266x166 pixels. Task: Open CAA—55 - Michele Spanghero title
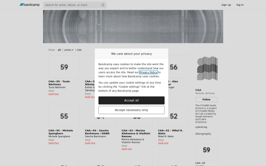tap(61, 132)
